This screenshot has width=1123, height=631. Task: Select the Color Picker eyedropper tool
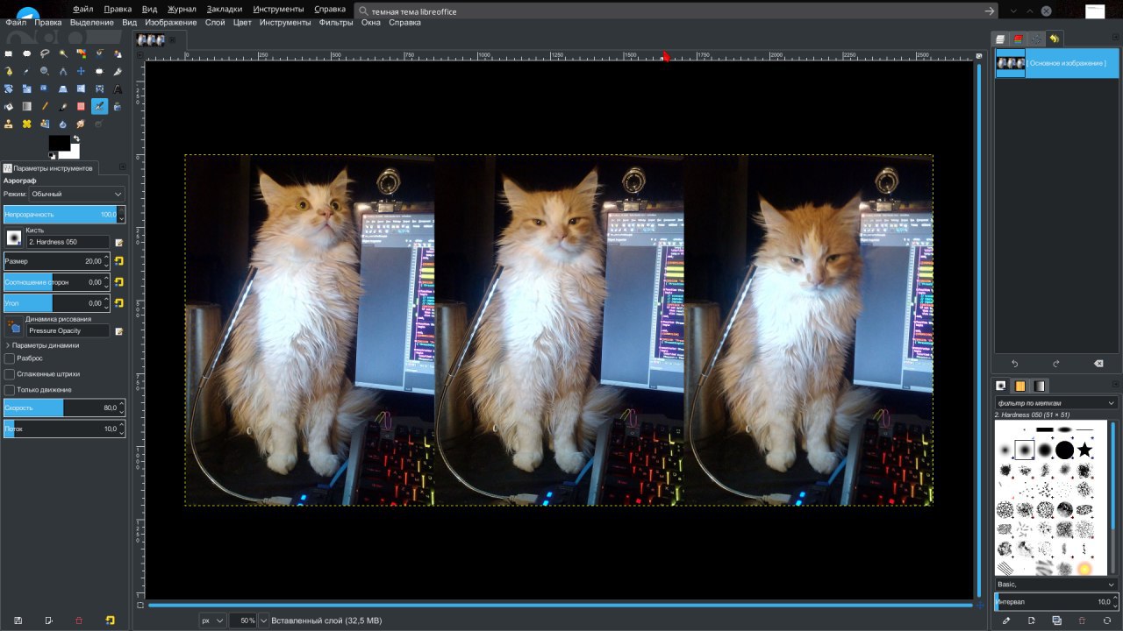(27, 71)
